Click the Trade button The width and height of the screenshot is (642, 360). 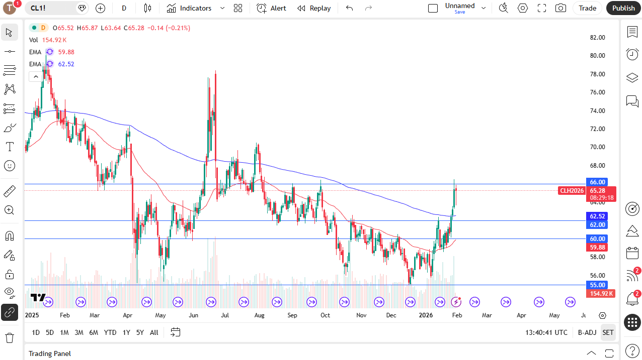pos(587,8)
